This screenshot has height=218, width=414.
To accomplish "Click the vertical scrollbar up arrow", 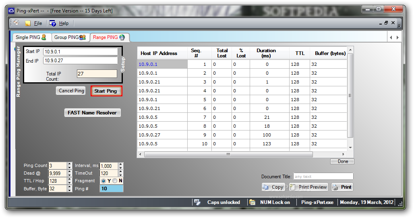I will [350, 50].
